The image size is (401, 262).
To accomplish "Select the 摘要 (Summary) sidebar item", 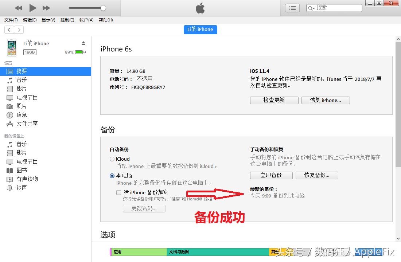I will [22, 71].
